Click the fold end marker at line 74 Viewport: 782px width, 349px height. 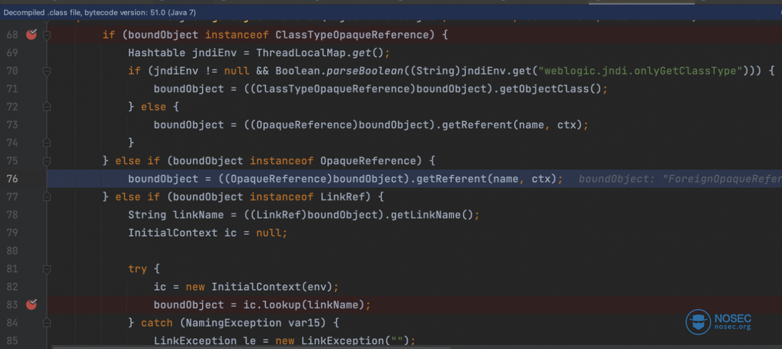[47, 143]
